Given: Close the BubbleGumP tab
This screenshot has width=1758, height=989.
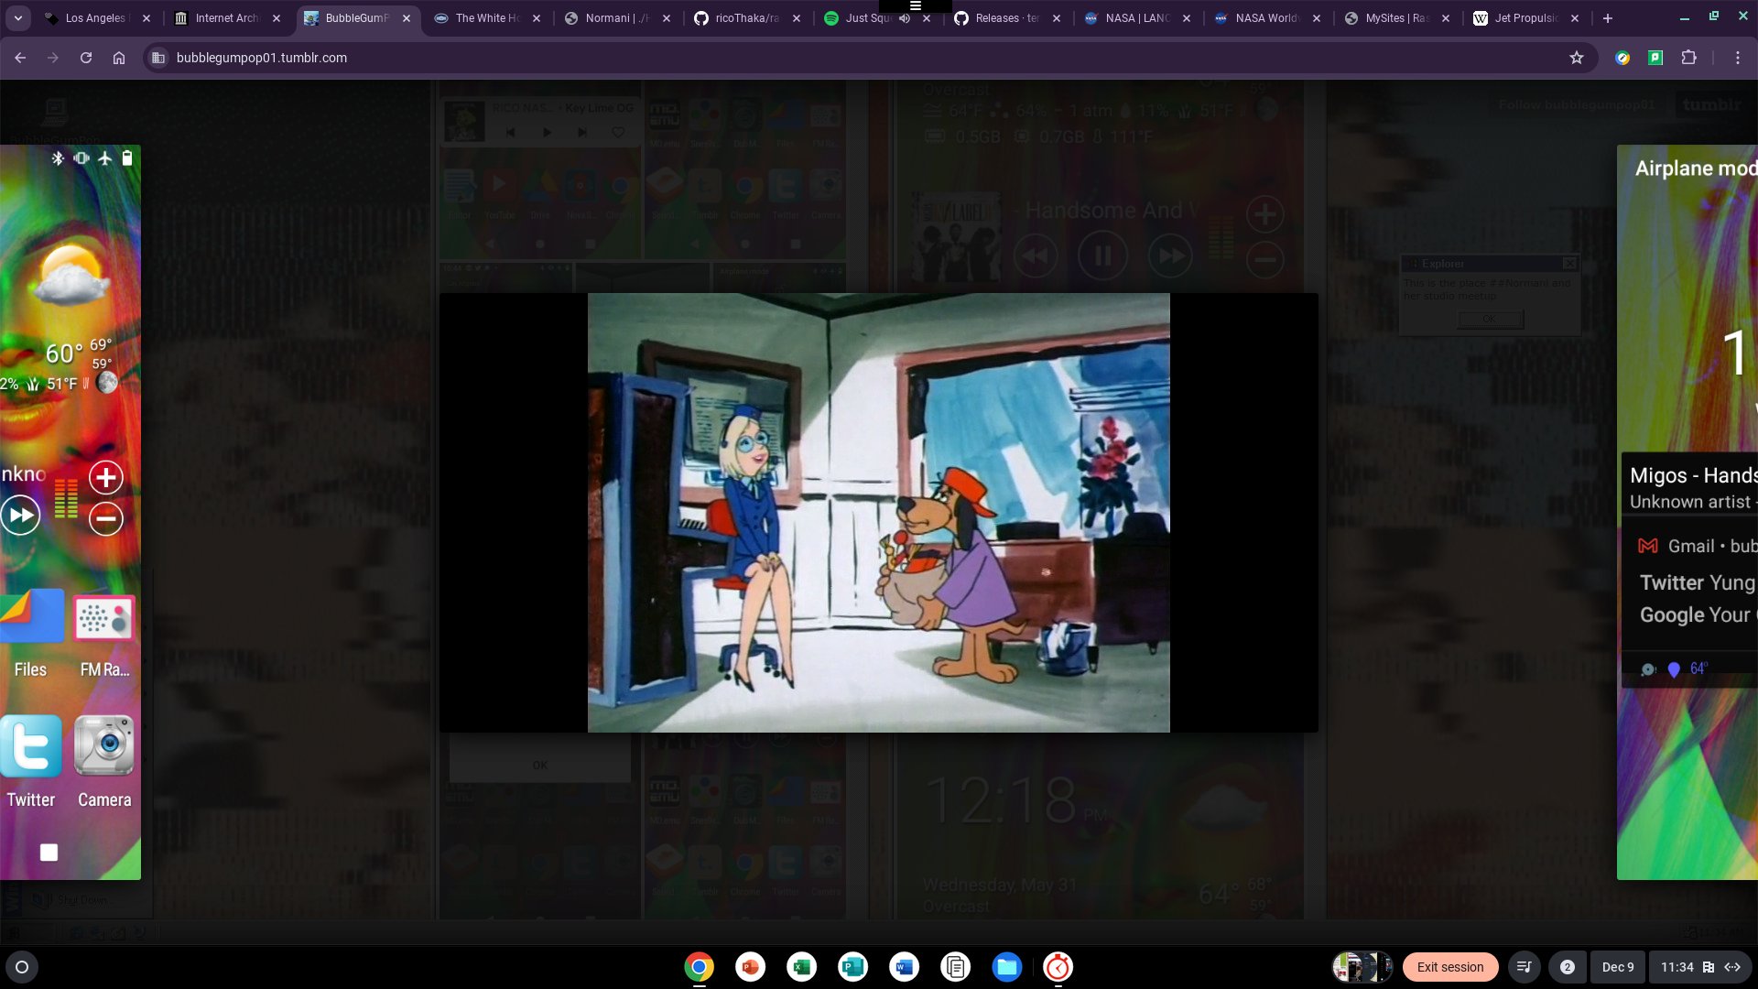Looking at the screenshot, I should 407,18.
